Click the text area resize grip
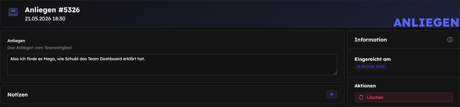The height and width of the screenshot is (107, 460). point(335,73)
